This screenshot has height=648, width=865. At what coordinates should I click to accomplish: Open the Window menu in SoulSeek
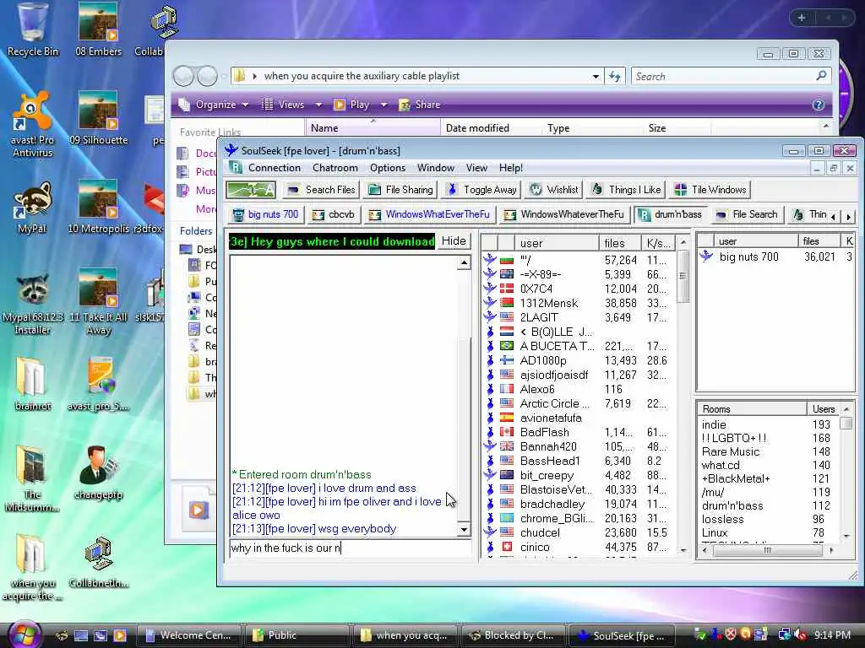pos(435,168)
